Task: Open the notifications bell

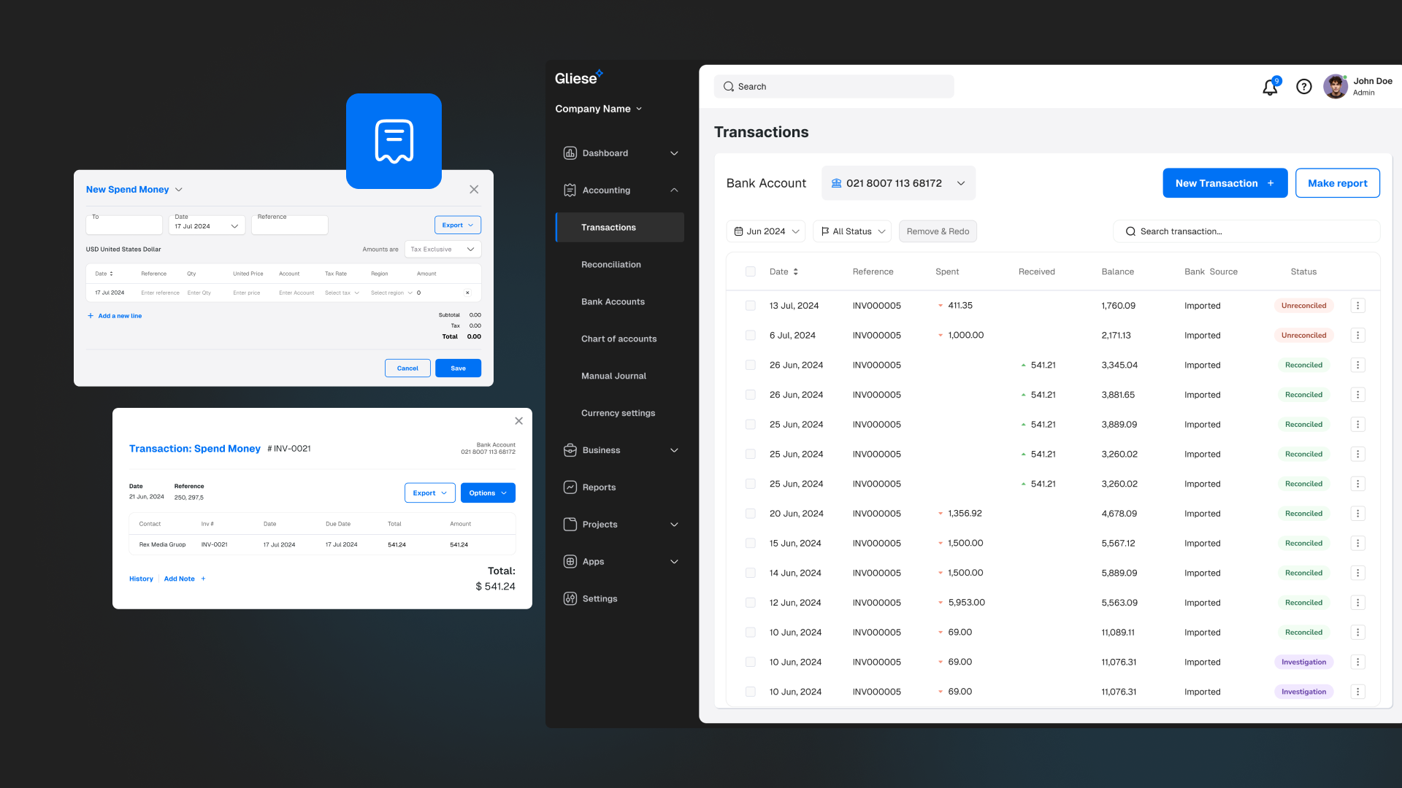Action: (1271, 87)
